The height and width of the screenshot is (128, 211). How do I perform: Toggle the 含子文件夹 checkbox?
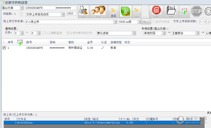tap(154, 22)
